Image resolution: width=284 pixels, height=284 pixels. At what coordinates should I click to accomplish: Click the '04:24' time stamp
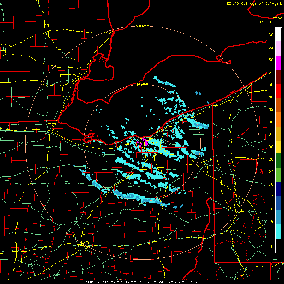(195, 282)
